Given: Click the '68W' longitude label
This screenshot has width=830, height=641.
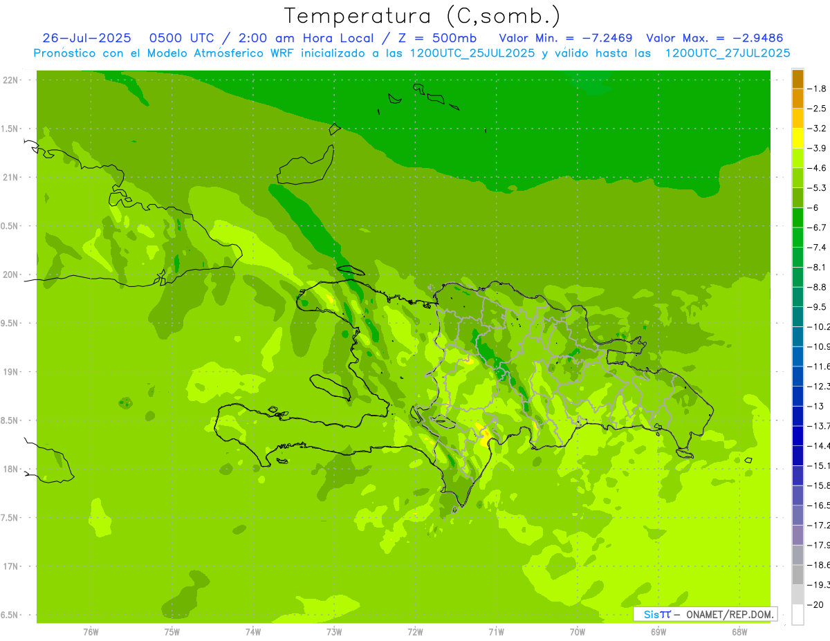Looking at the screenshot, I should pos(739,631).
